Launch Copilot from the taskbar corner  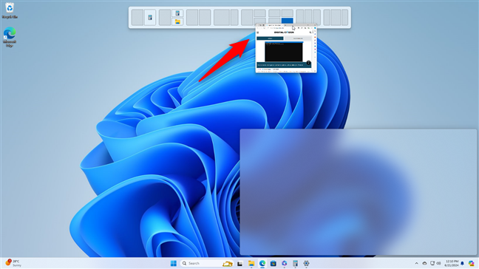tap(472, 263)
